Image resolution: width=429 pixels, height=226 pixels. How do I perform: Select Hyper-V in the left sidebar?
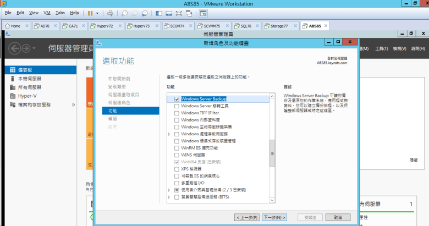point(27,96)
